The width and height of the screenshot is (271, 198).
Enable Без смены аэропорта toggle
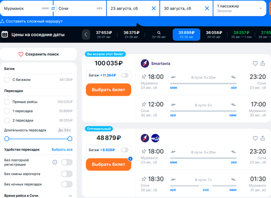[x=66, y=173]
